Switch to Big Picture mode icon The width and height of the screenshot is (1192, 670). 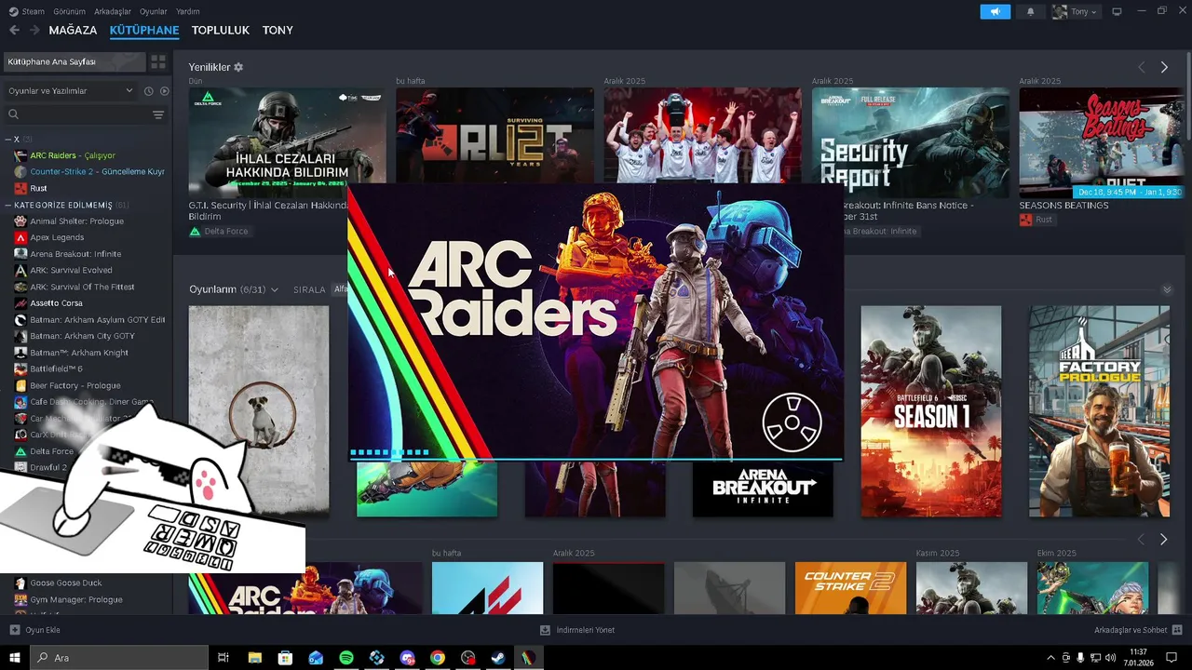1117,11
